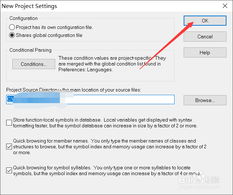Click the 'Conditional Parsing' group heading
Screen dimensions: 233x195
tap(30, 50)
